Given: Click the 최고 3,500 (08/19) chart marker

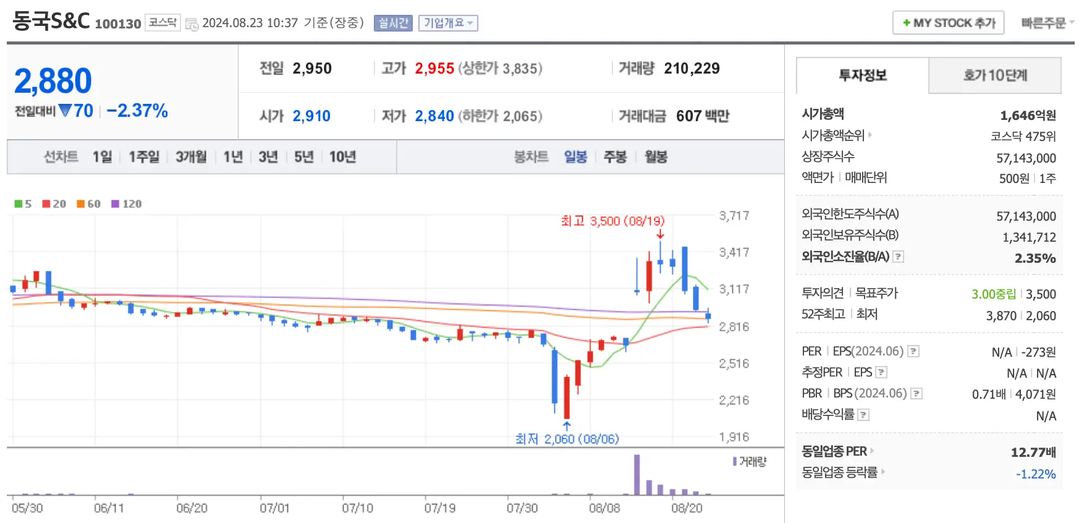Looking at the screenshot, I should pos(612,221).
